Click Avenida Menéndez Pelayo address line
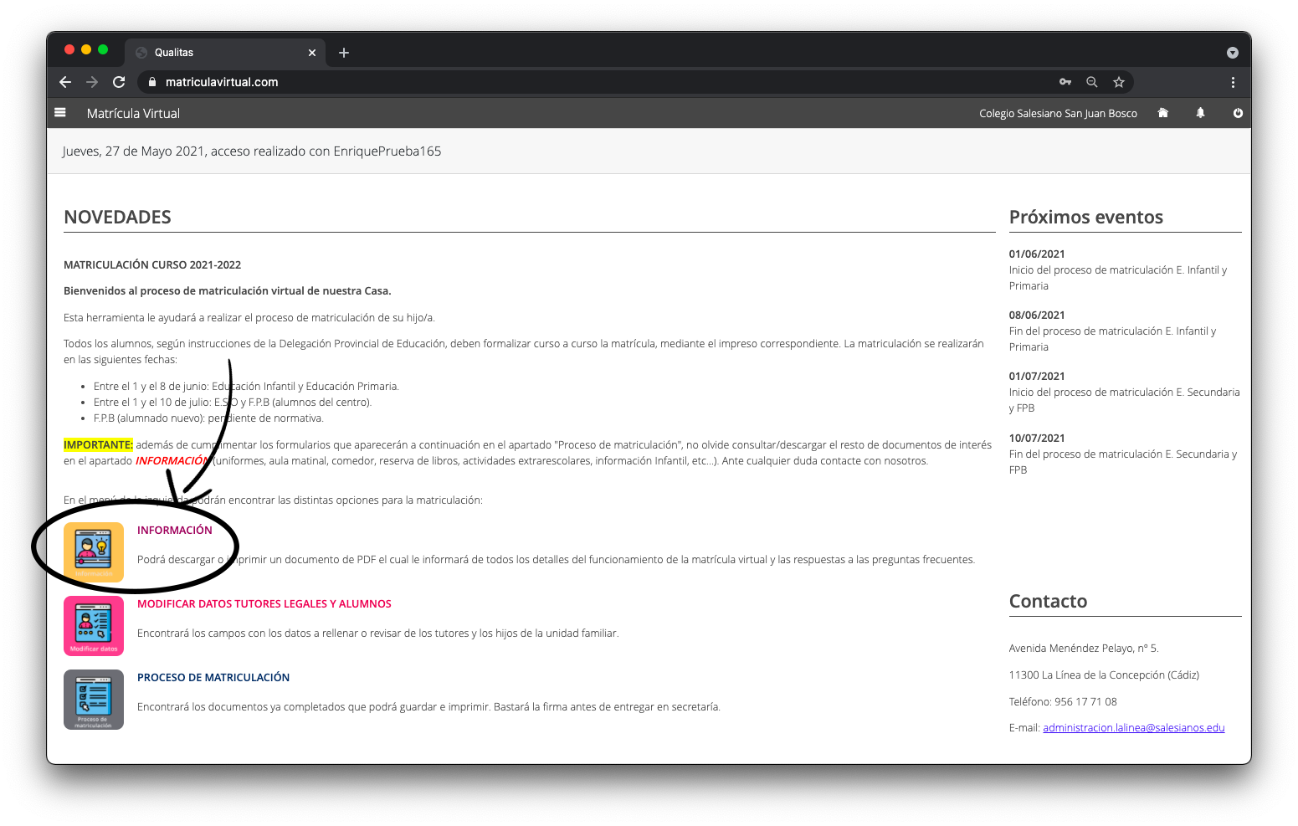 [1084, 648]
